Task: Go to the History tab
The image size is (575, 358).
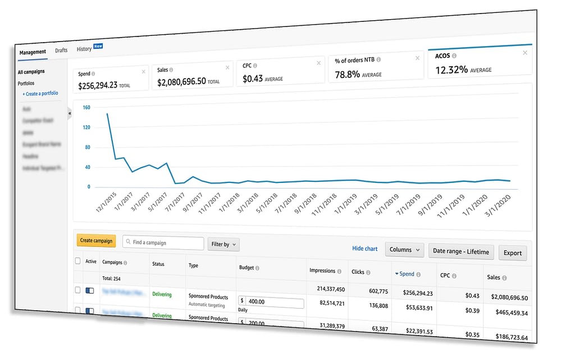Action: pos(84,49)
